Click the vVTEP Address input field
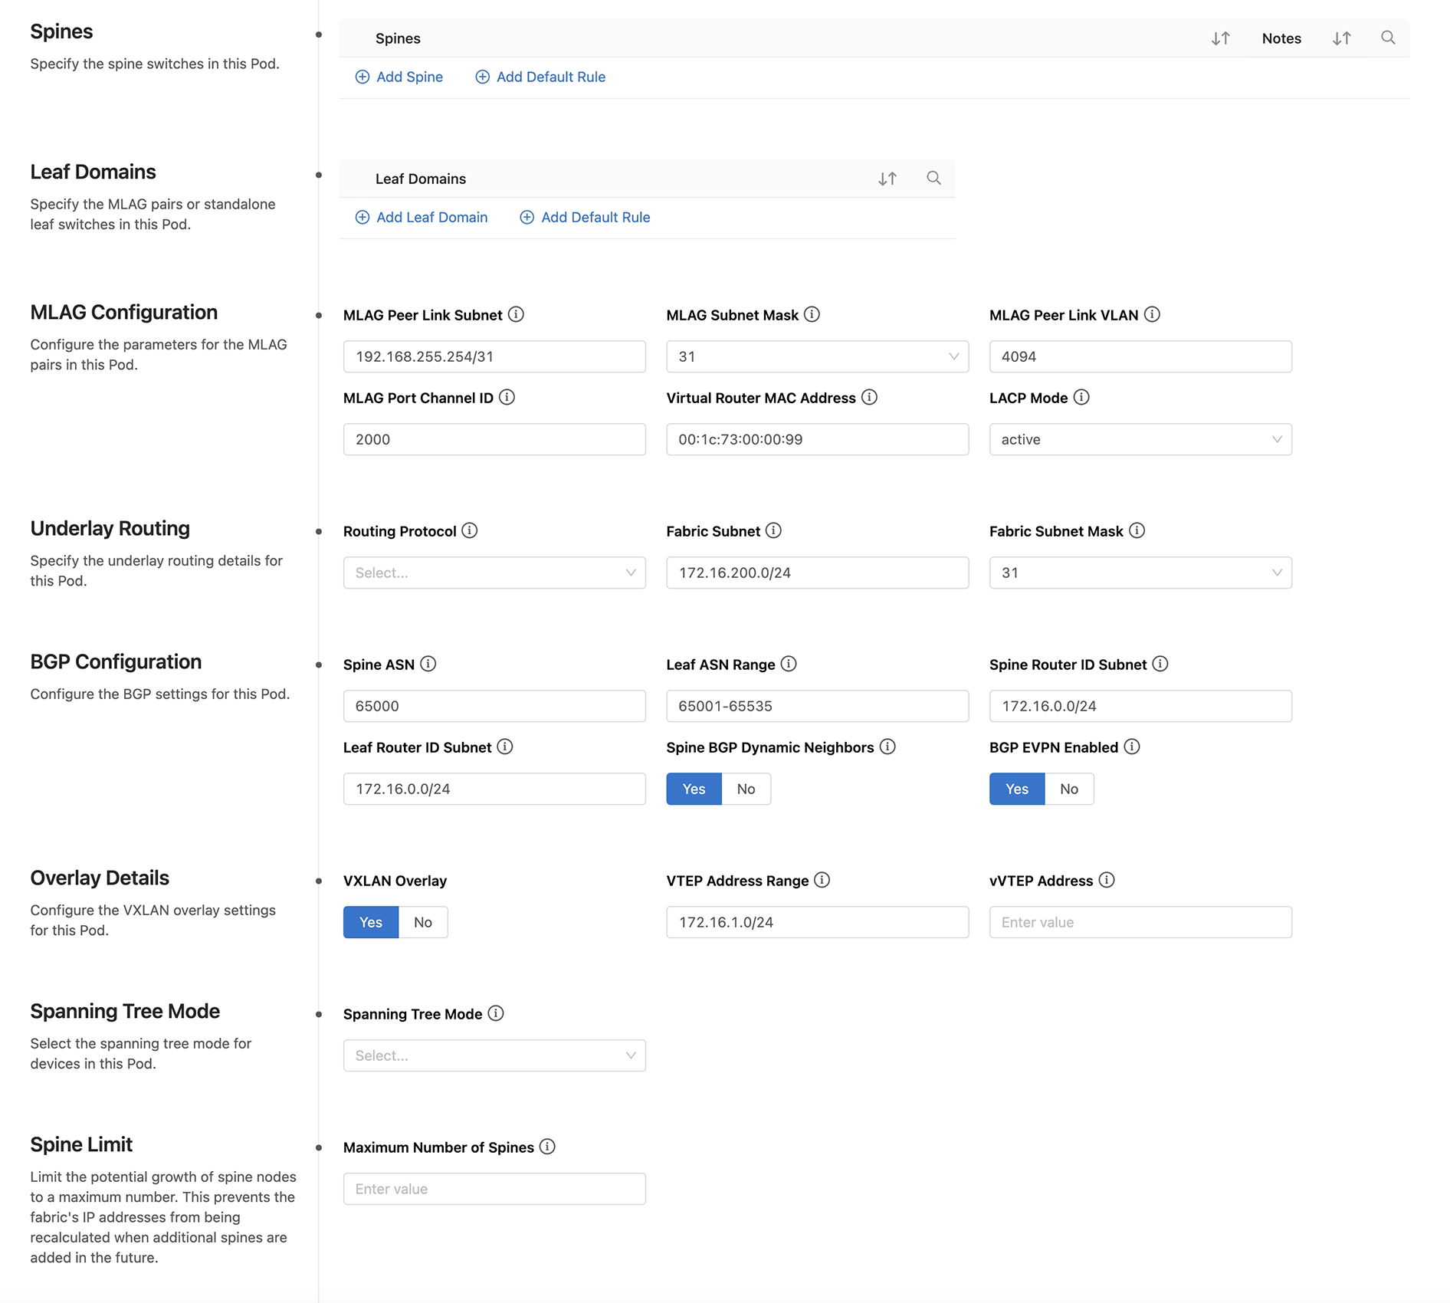1450x1303 pixels. (x=1140, y=922)
